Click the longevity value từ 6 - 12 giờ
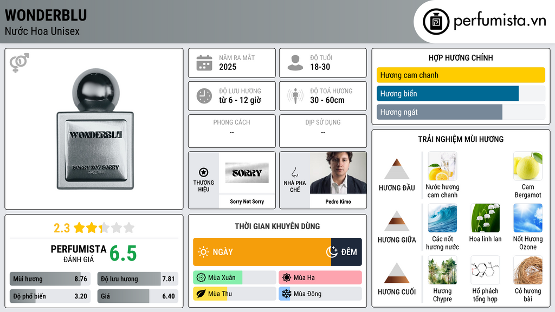Screen dimensions: 555x312 point(240,100)
